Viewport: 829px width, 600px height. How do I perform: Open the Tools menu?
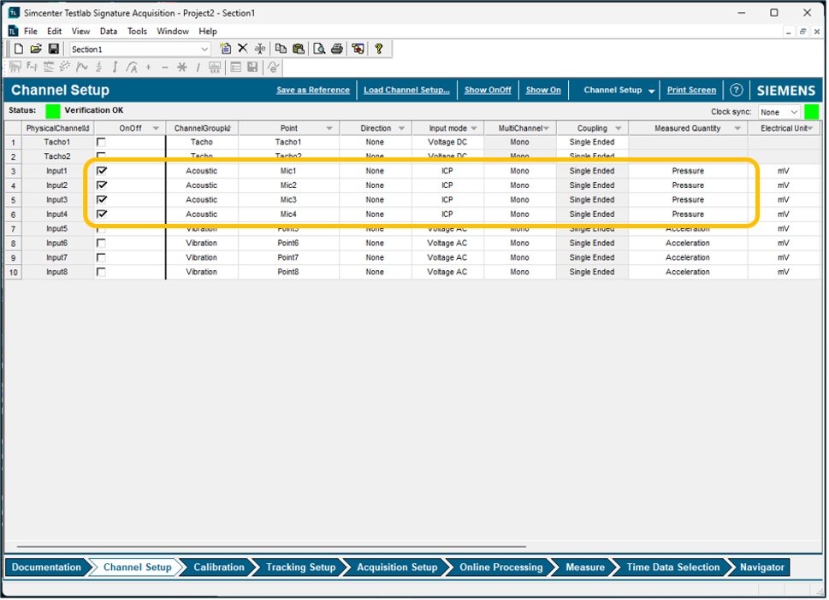pos(137,32)
